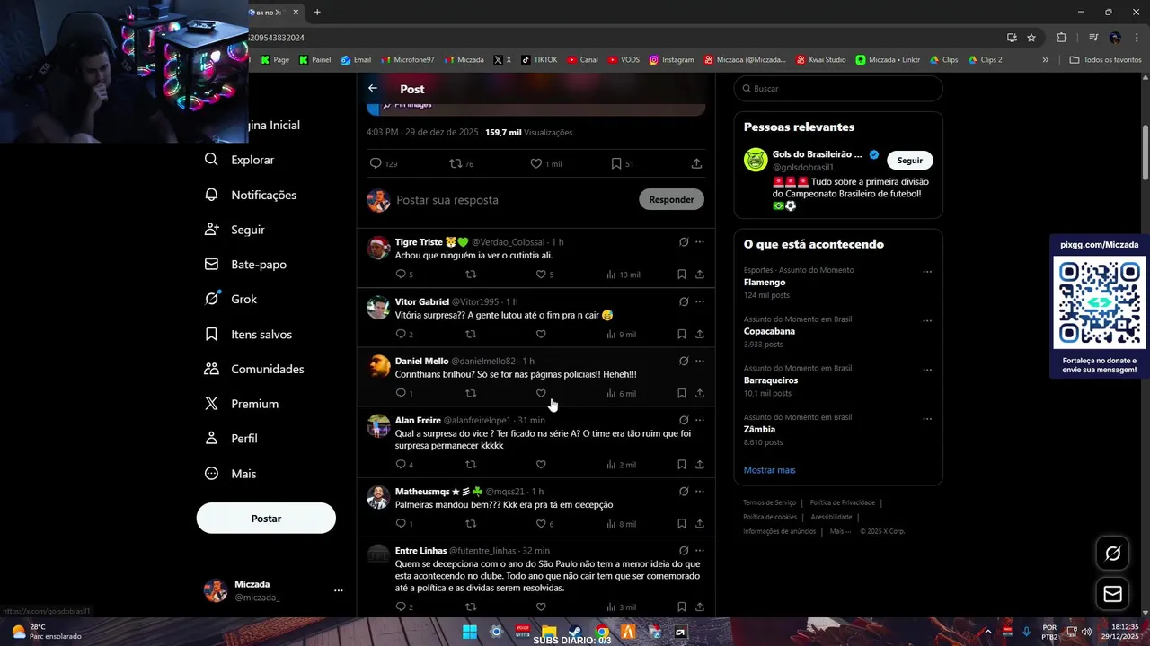Open the floating messages envelope button

pos(1112,594)
